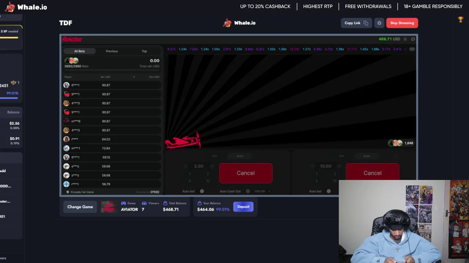Open the Provably Fair Game shield link
This screenshot has height=263, width=469.
(80, 192)
